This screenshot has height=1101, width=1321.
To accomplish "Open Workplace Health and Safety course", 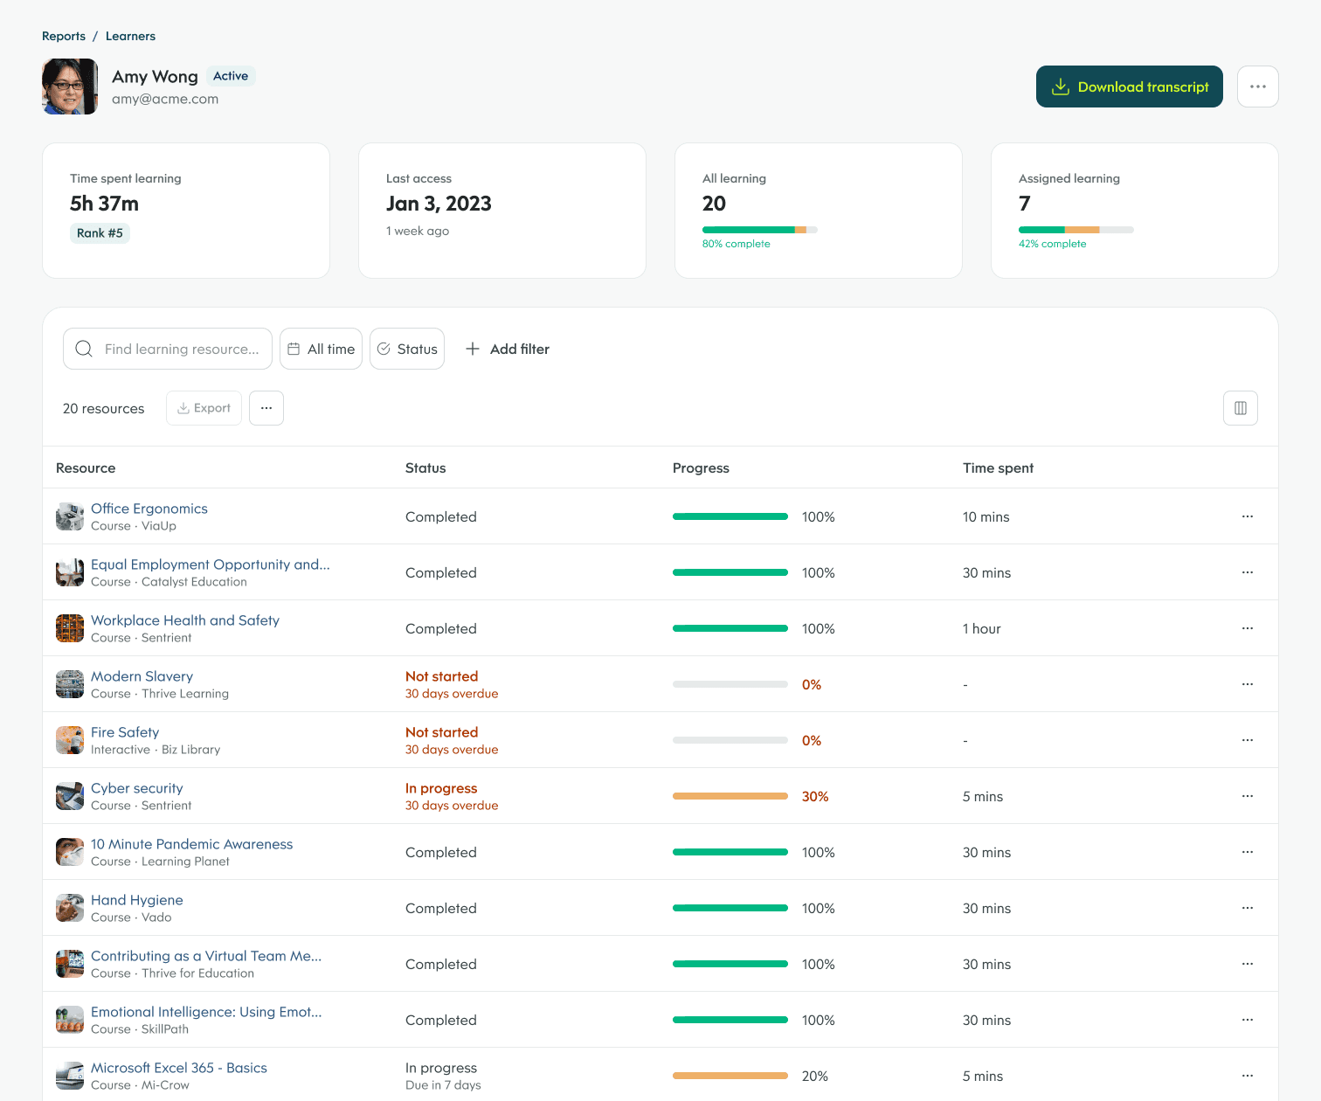I will [x=185, y=620].
